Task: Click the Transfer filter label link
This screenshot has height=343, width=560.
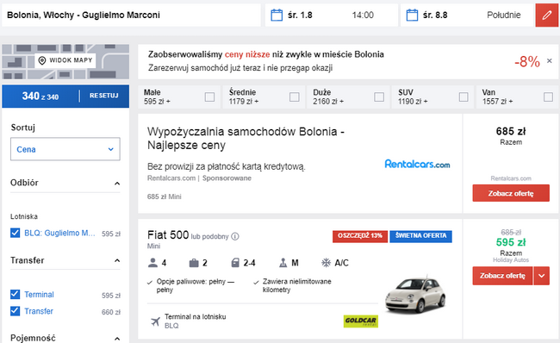Action: pyautogui.click(x=39, y=311)
